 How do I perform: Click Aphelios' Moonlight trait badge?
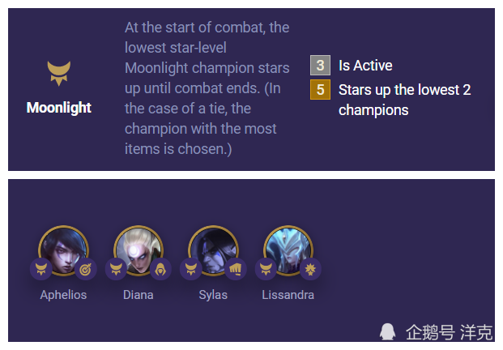click(41, 269)
